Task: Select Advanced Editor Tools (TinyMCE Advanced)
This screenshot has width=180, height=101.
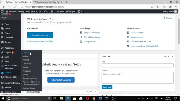Action: coord(31,83)
